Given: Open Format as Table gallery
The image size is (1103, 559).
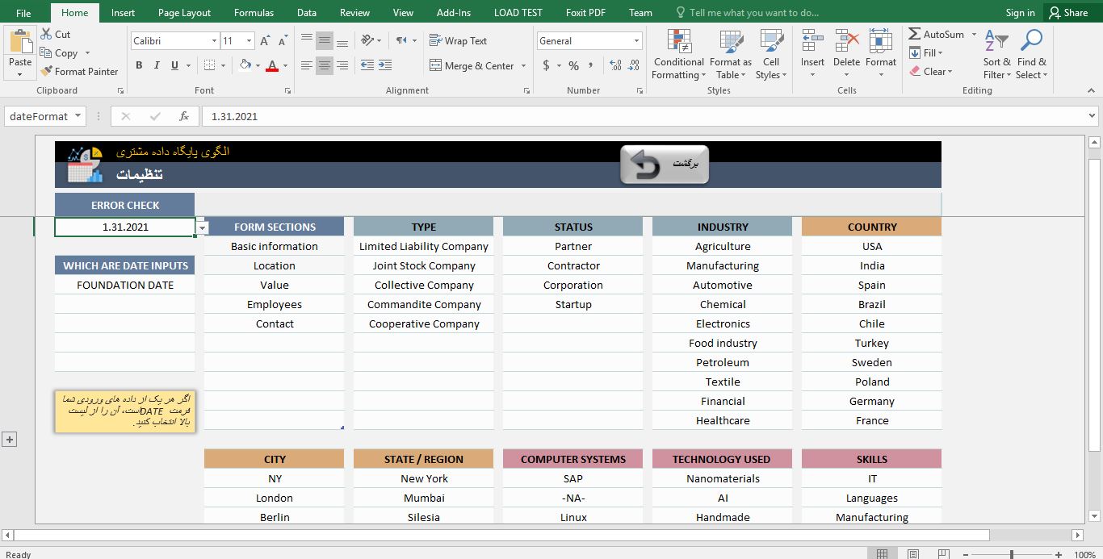Looking at the screenshot, I should coord(730,55).
